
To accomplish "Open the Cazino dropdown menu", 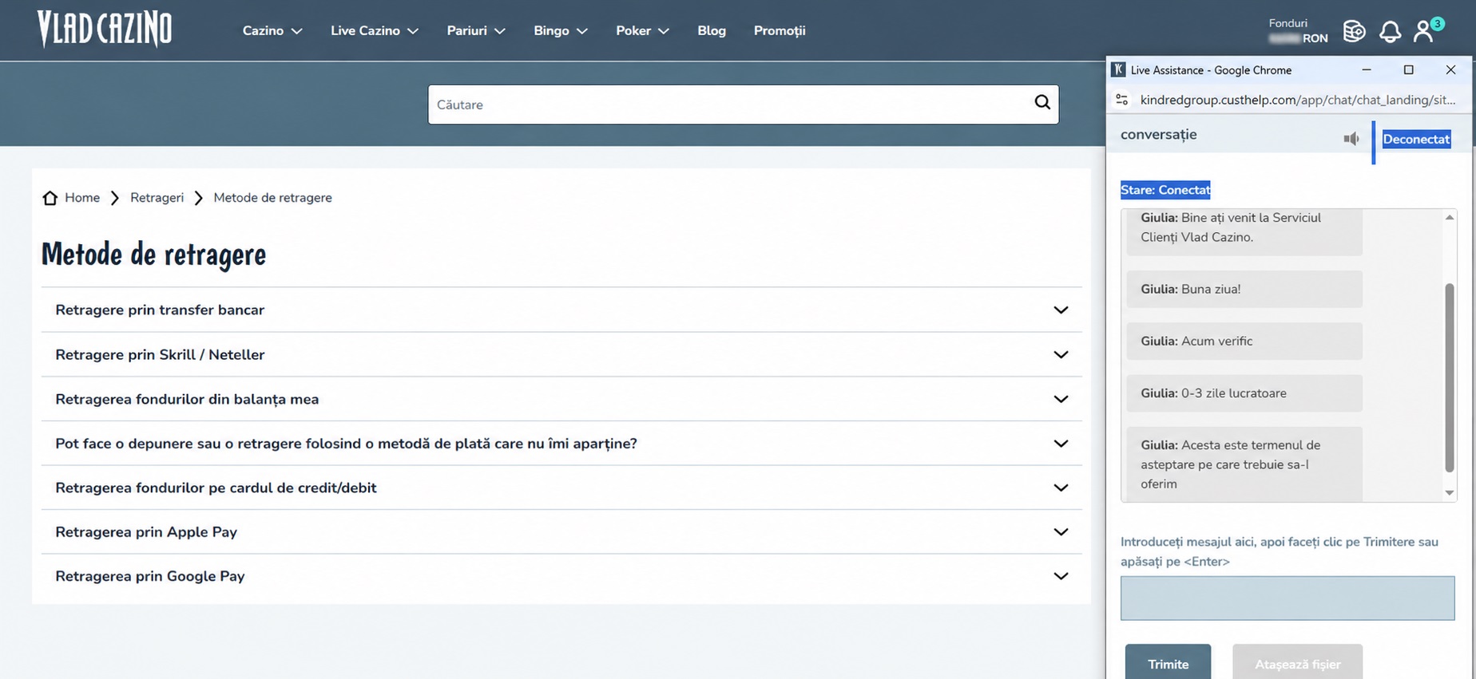I will pos(272,30).
